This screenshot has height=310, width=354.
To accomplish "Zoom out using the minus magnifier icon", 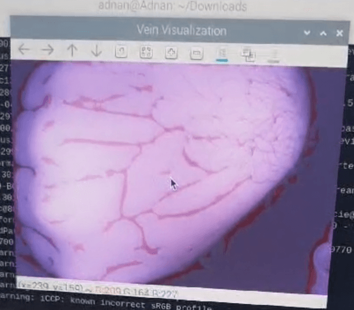I will [x=196, y=54].
